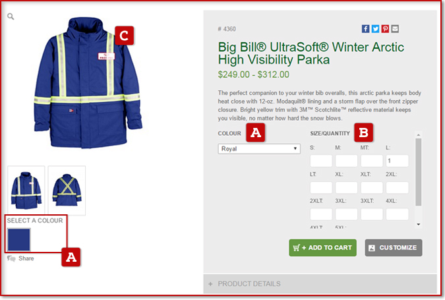Viewport: 445px width, 300px height.
Task: Share product on Twitter
Action: (x=376, y=28)
